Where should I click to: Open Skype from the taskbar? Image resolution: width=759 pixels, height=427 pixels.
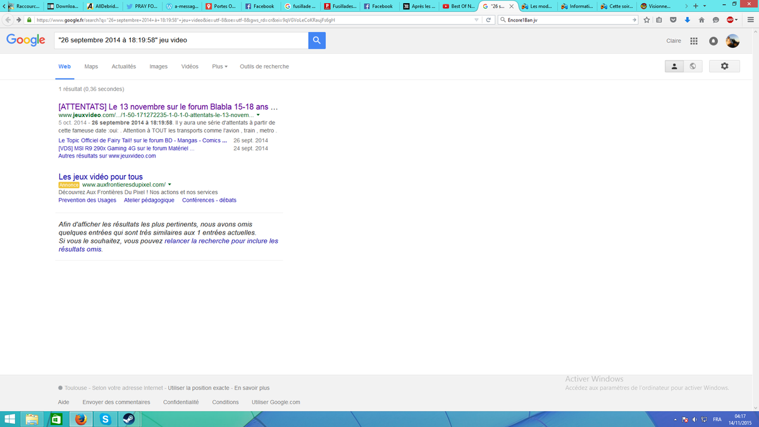coord(104,419)
